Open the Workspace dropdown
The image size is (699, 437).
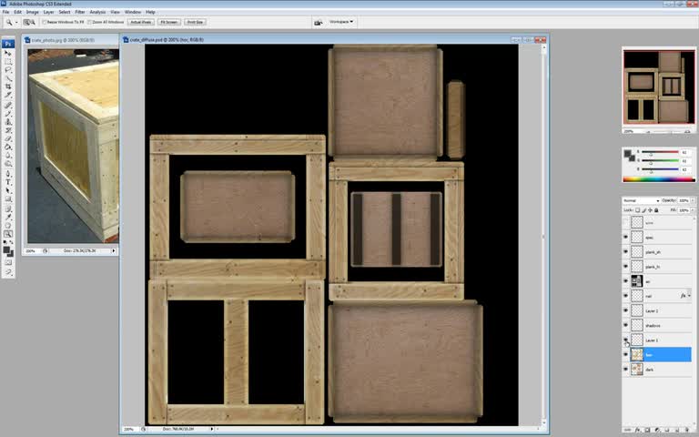coord(341,22)
